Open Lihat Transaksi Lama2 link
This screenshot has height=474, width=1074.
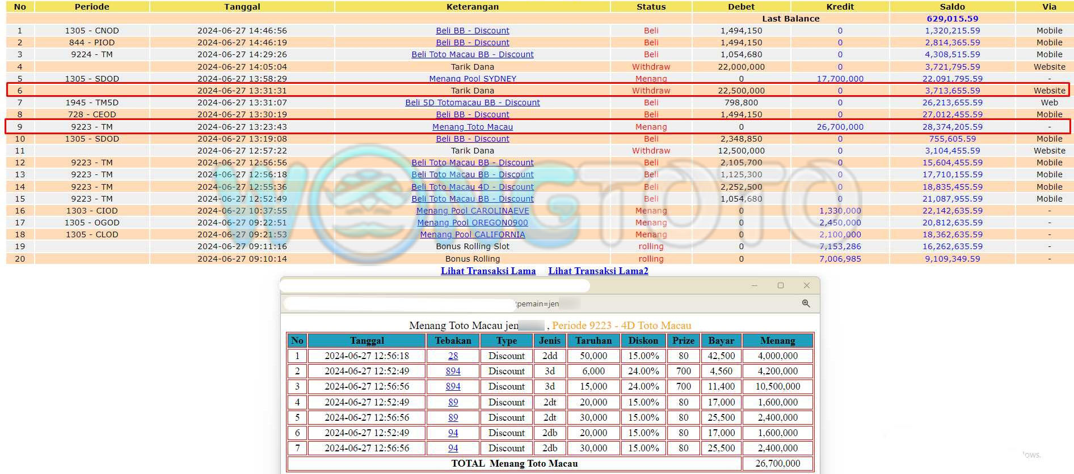(x=598, y=271)
